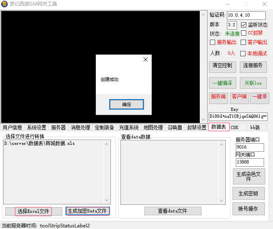Close the 创建成功 dialog with its X
Viewport: 273px width, 229px height.
tap(146, 59)
